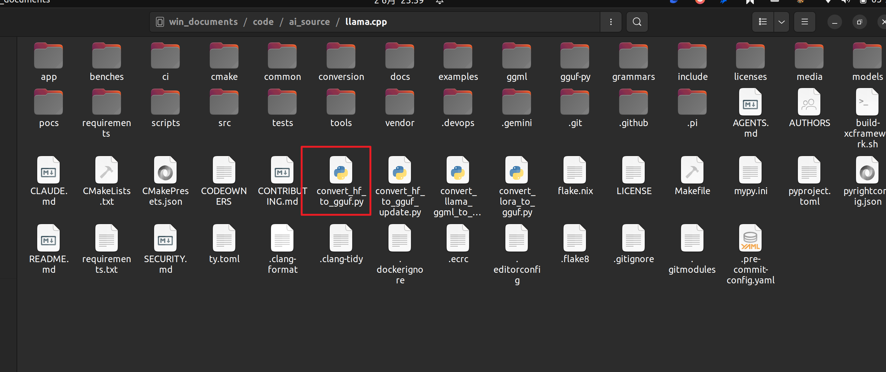Select the AUTHORS file

(x=809, y=108)
